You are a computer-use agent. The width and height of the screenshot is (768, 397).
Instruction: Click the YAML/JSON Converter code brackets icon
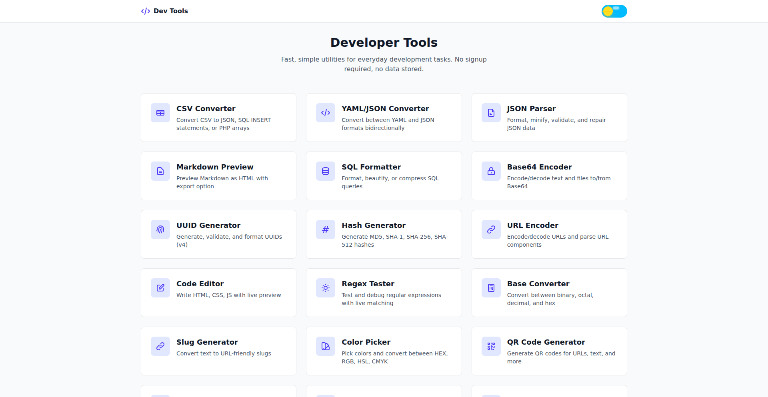pyautogui.click(x=326, y=113)
